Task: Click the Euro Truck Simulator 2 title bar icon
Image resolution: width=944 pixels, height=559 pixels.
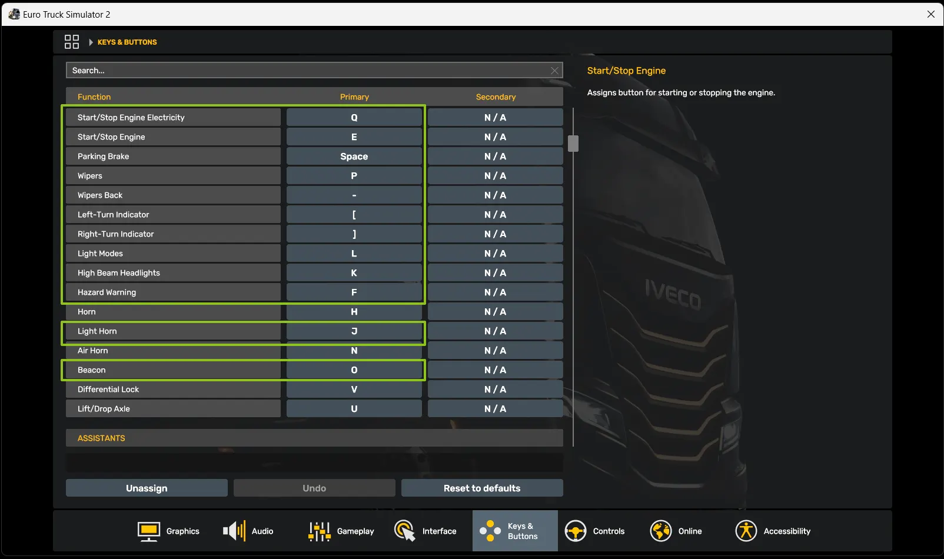Action: pyautogui.click(x=14, y=14)
